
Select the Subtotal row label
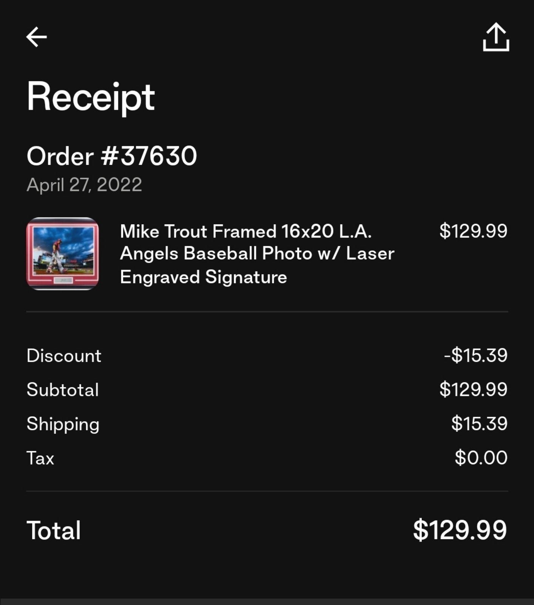[63, 390]
